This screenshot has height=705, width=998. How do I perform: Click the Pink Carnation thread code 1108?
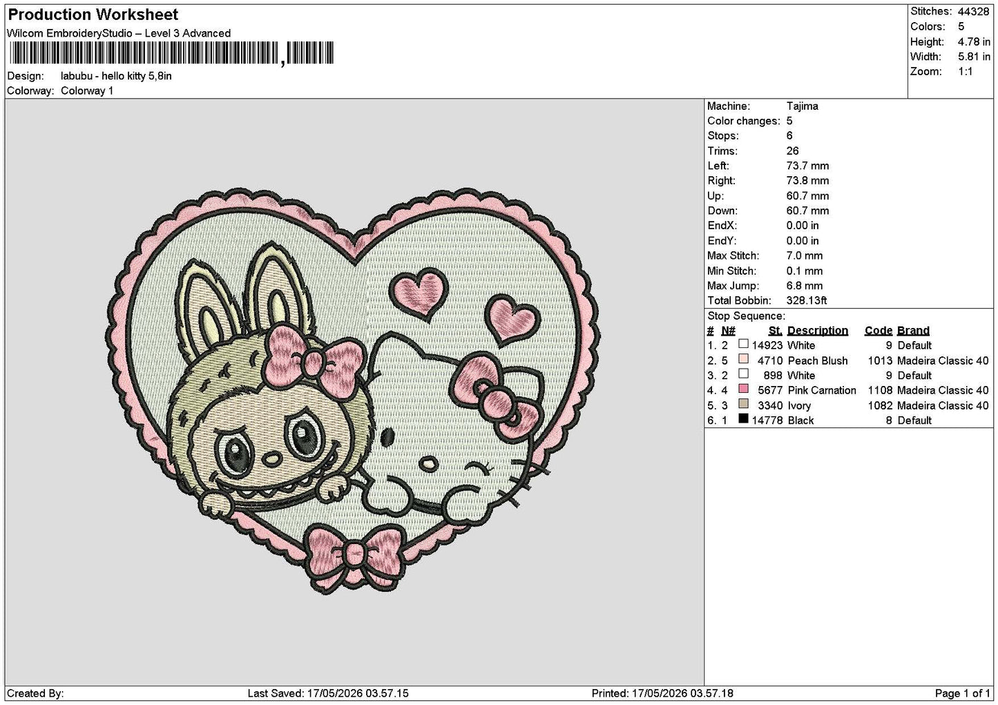880,391
